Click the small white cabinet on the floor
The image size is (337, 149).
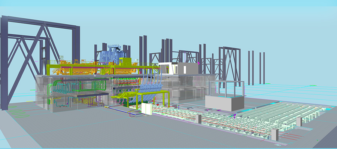147,109
